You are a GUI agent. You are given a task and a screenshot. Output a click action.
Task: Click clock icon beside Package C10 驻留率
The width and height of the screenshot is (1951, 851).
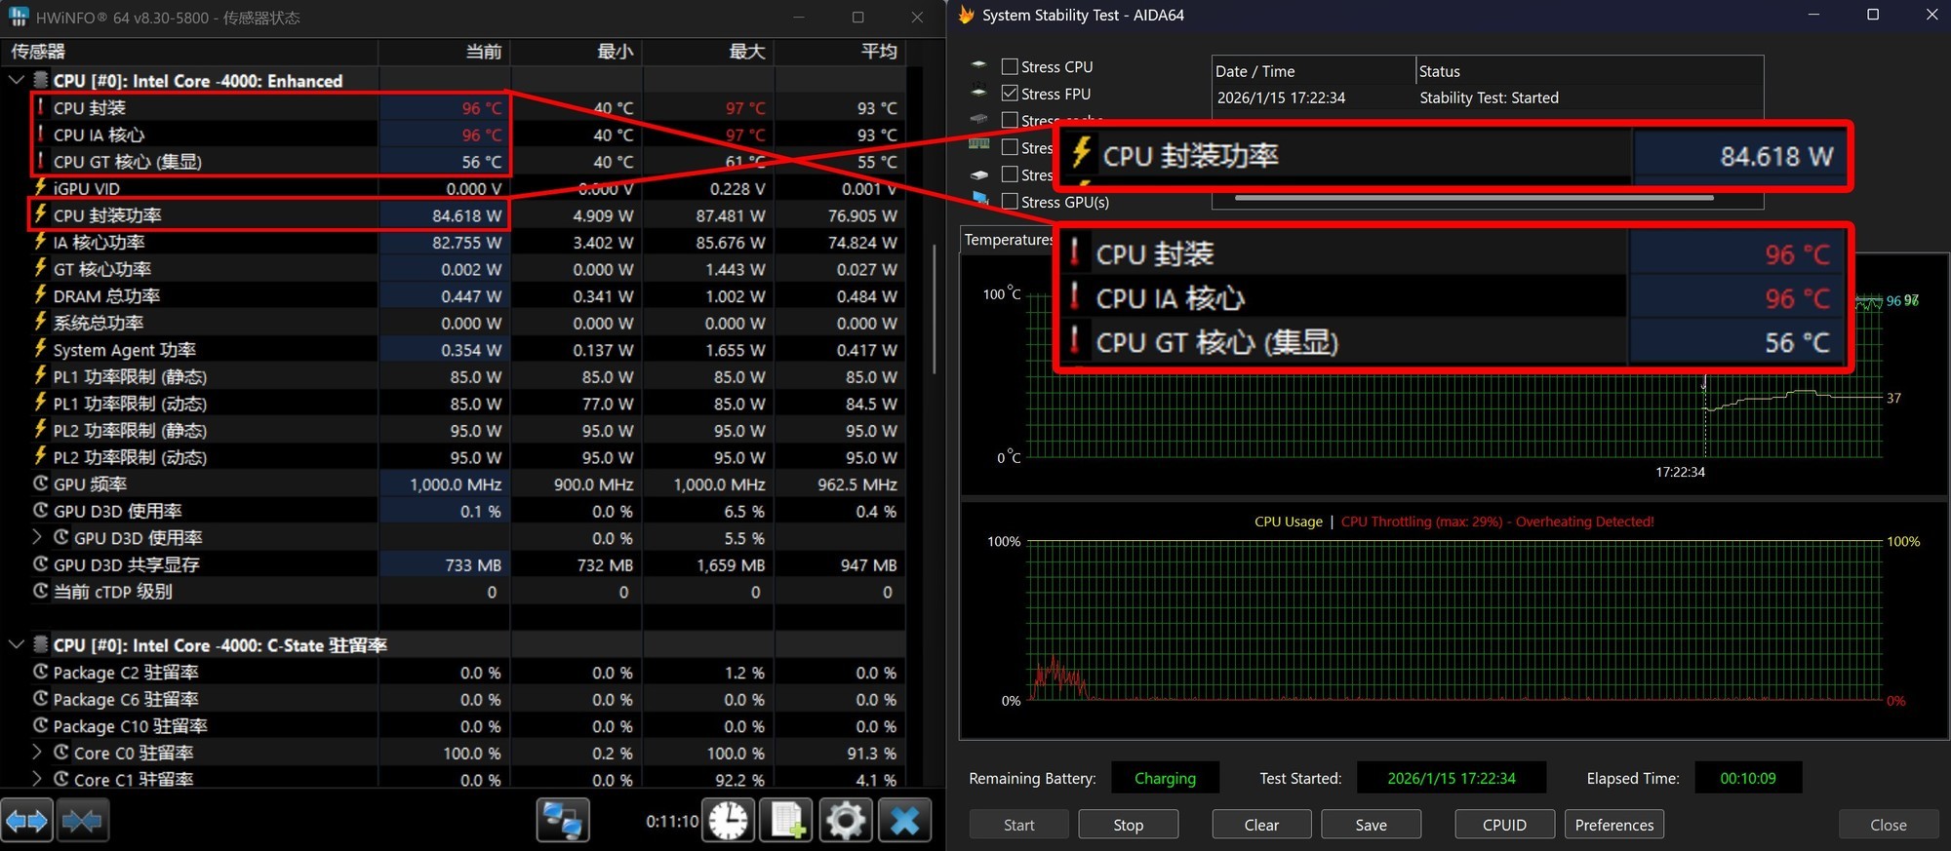tap(41, 725)
